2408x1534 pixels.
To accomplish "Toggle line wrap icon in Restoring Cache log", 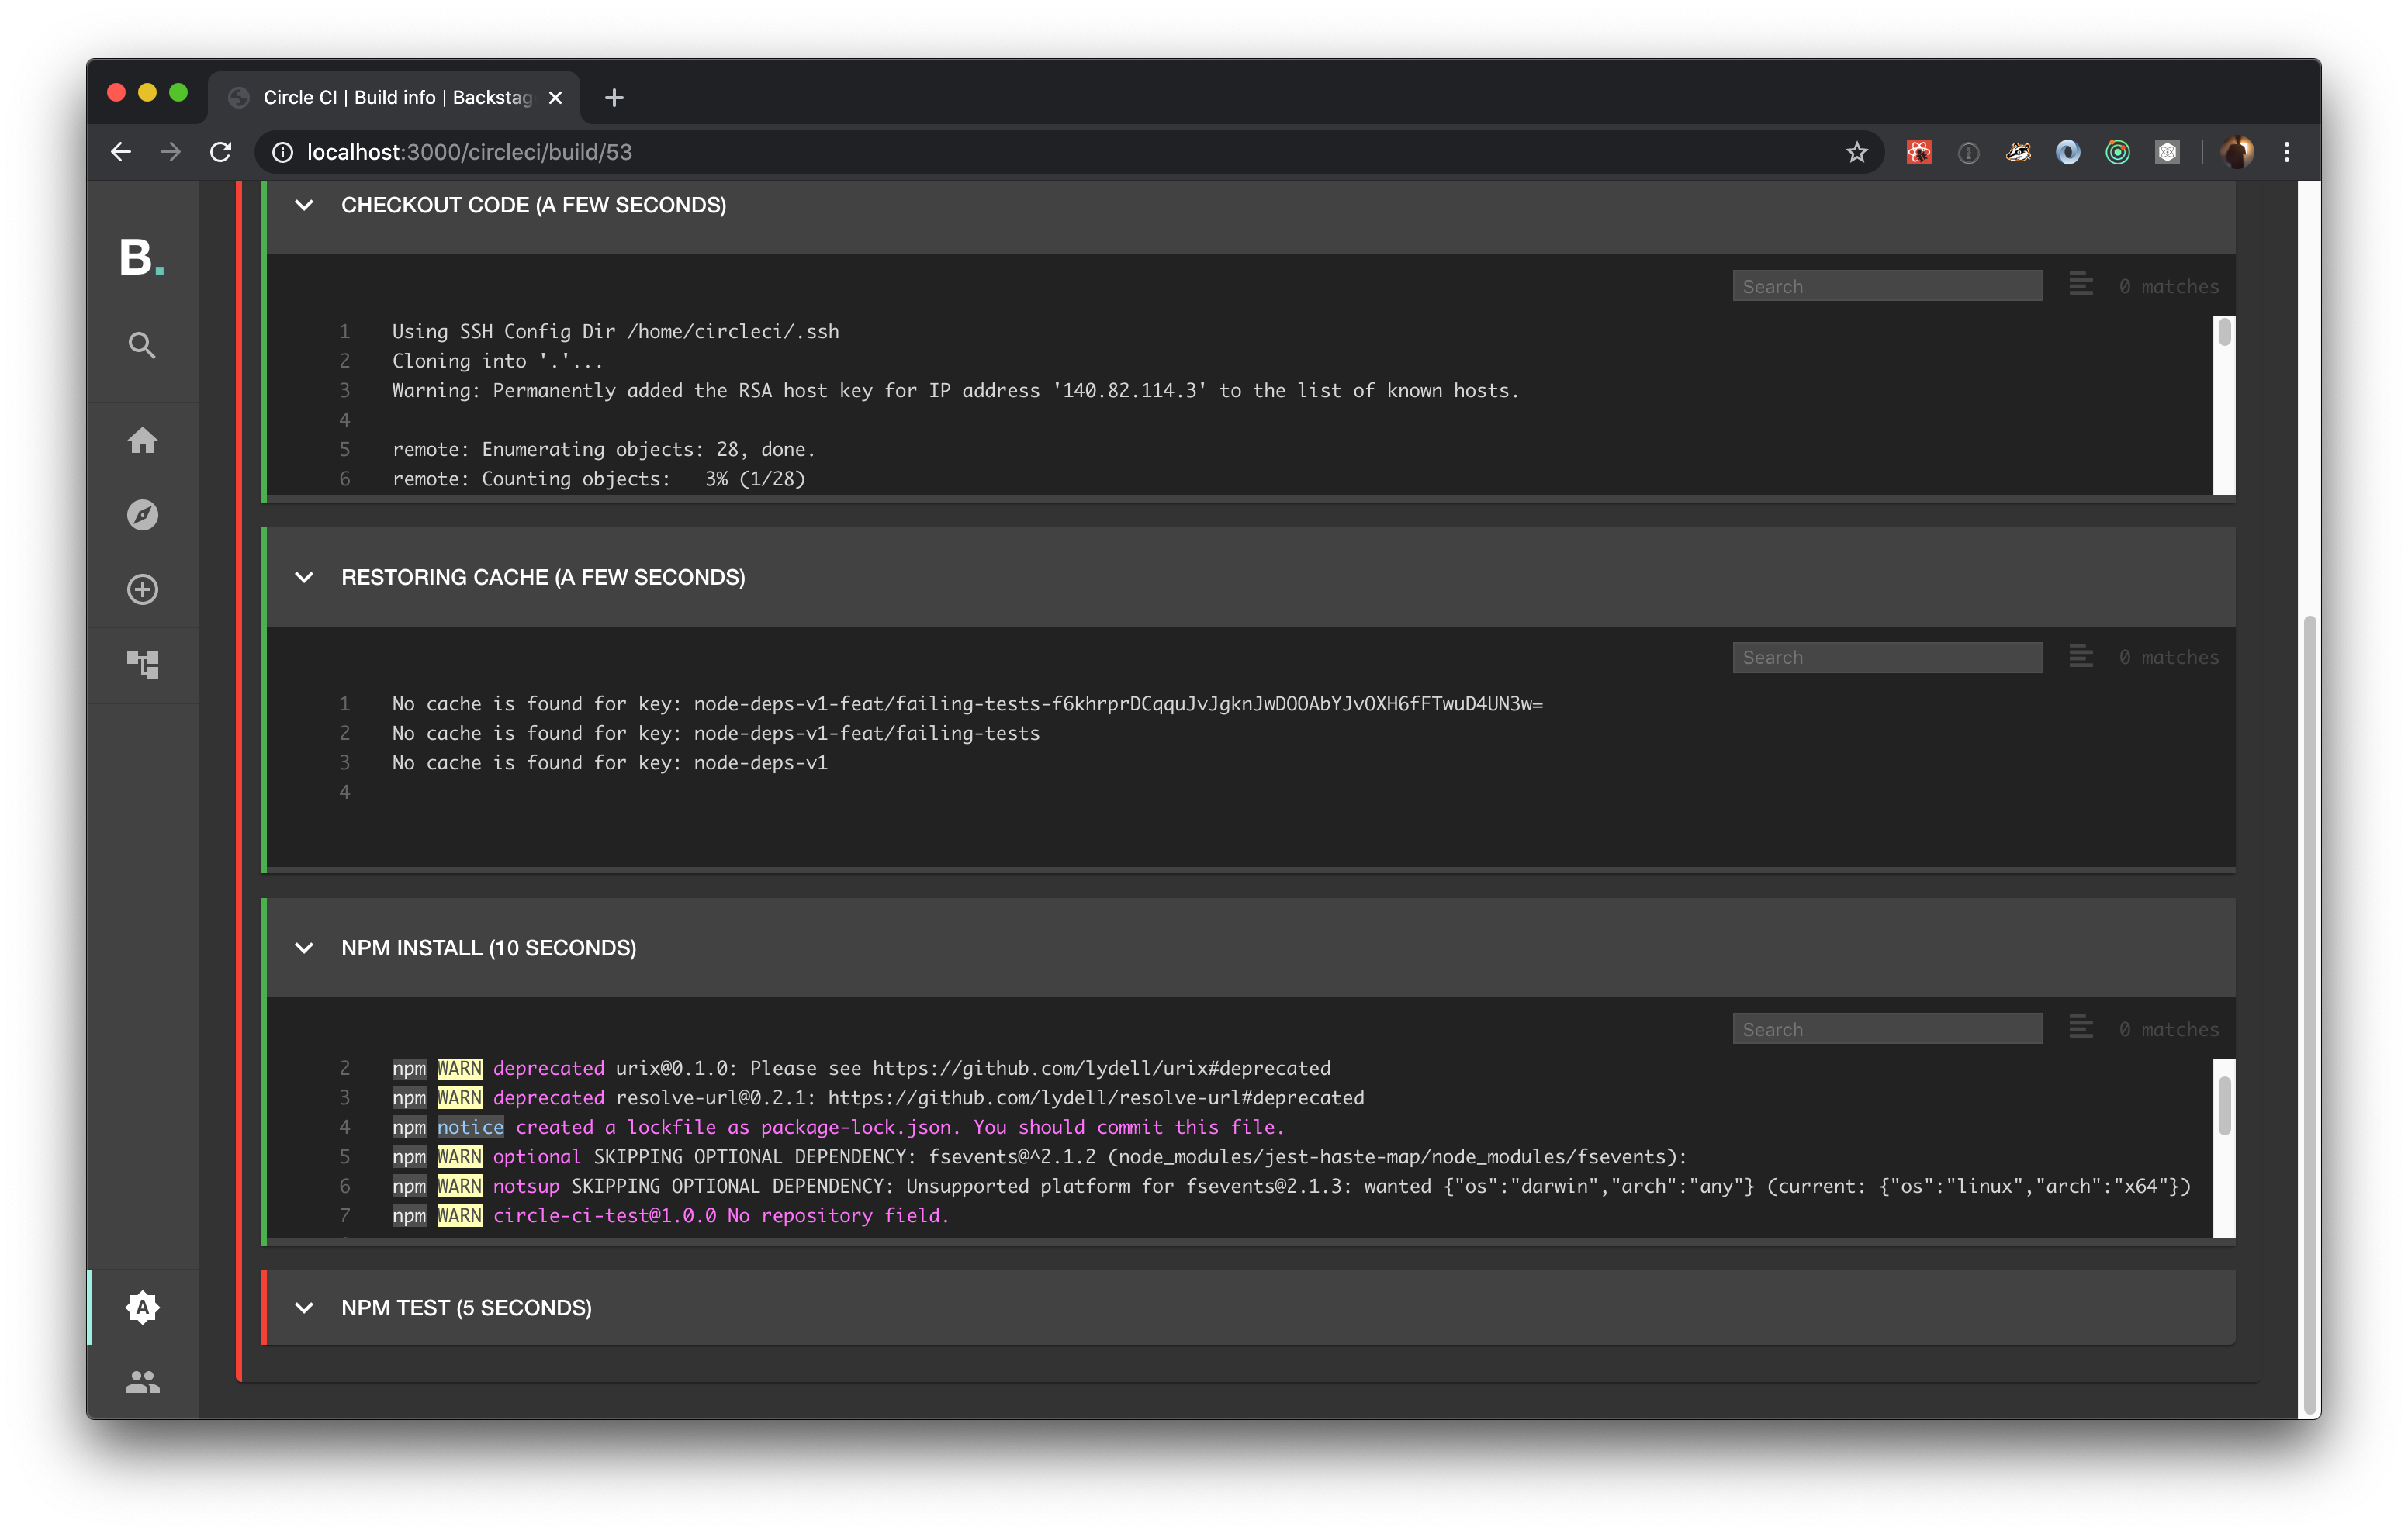I will (2081, 656).
